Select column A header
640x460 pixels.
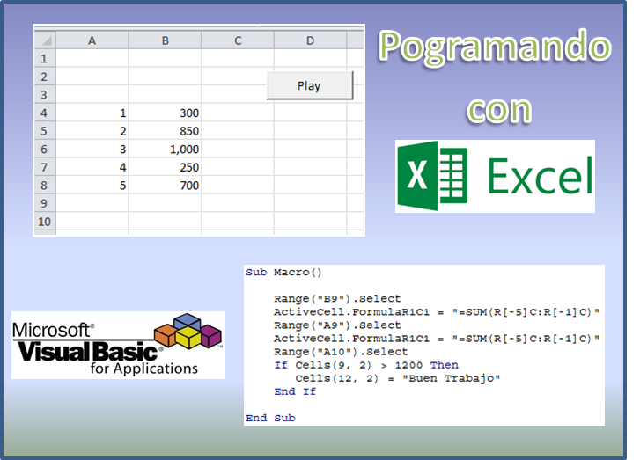click(92, 40)
